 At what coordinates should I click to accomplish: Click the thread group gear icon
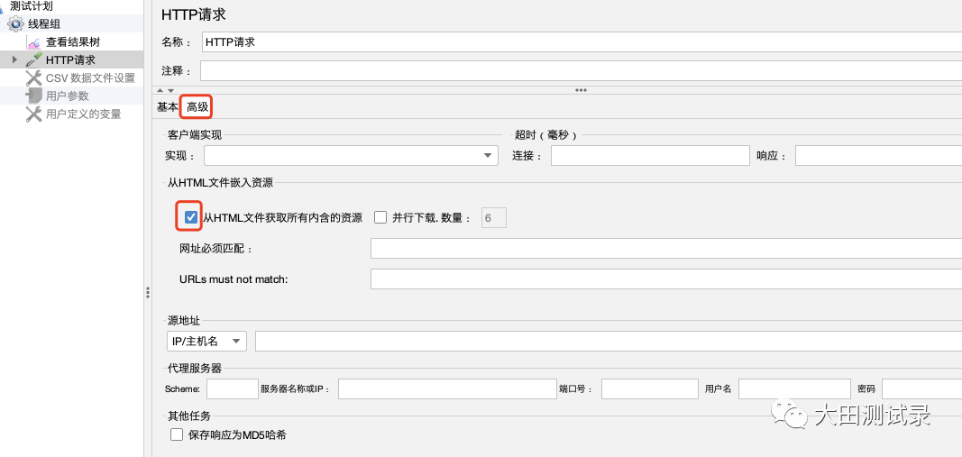tap(16, 24)
